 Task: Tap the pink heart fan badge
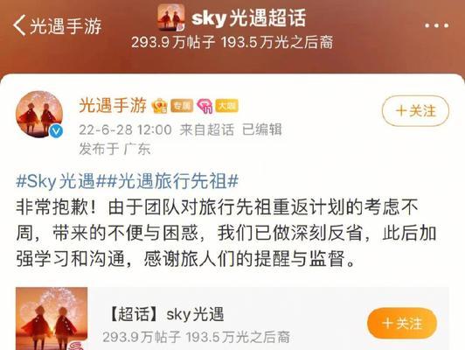[205, 106]
